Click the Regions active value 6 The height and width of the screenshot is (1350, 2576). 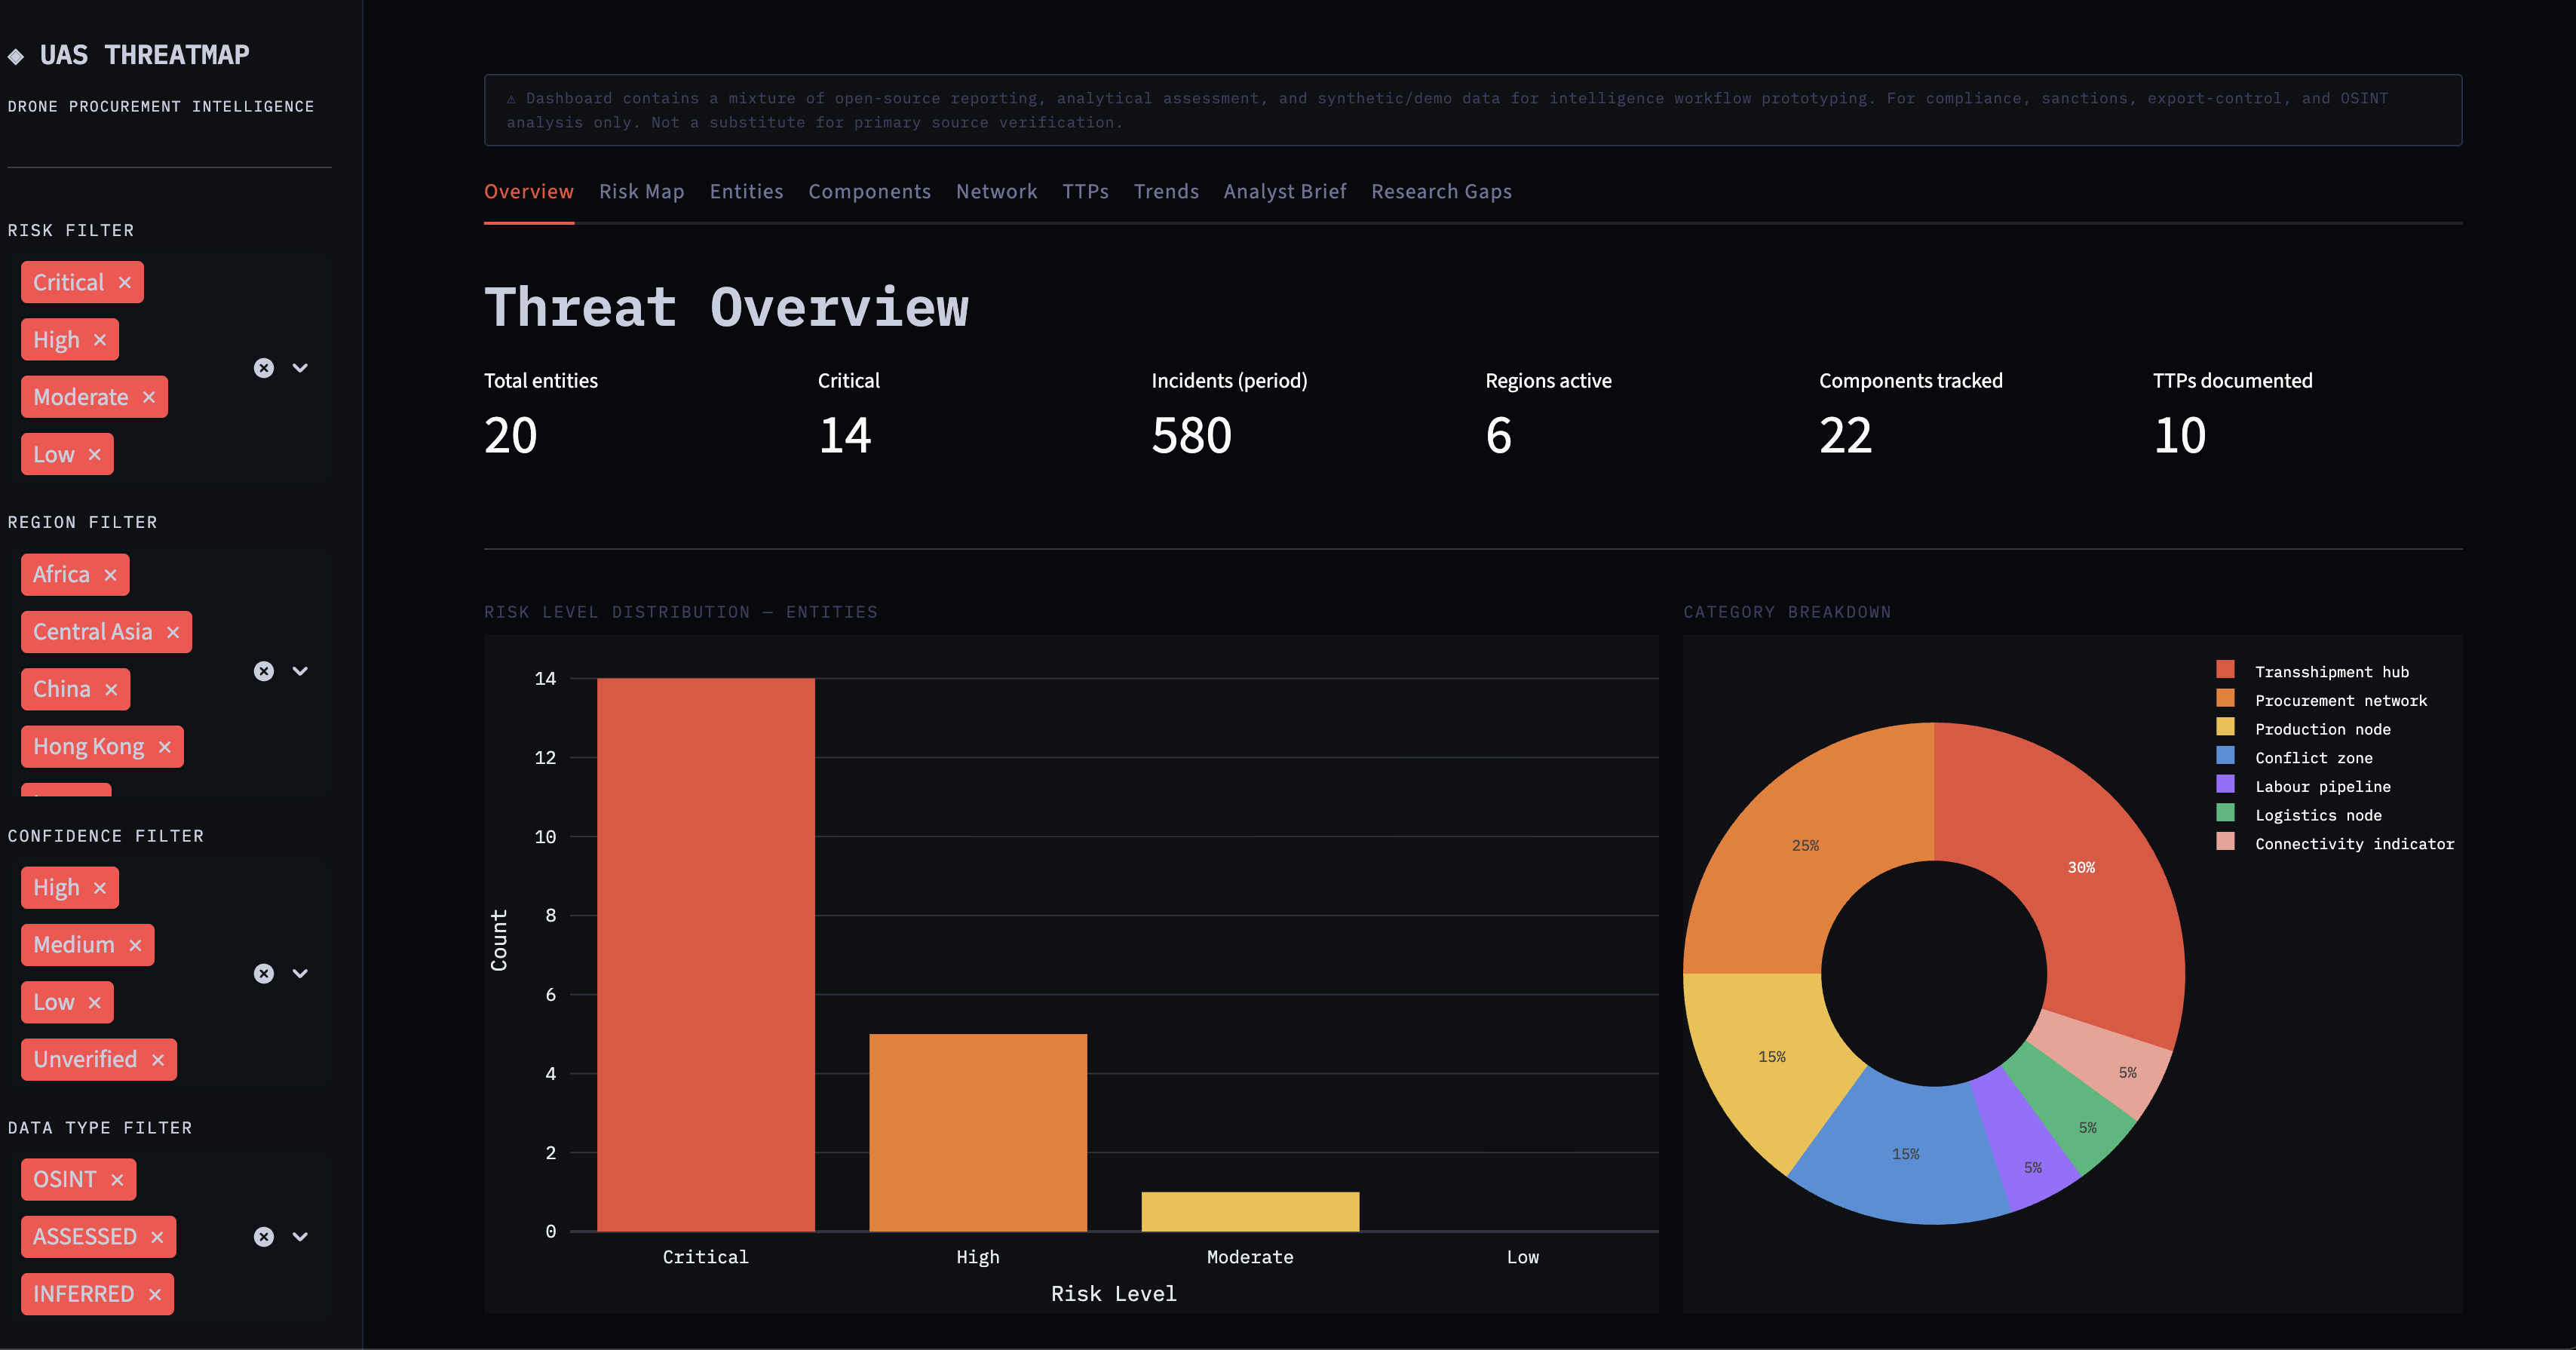point(1499,436)
